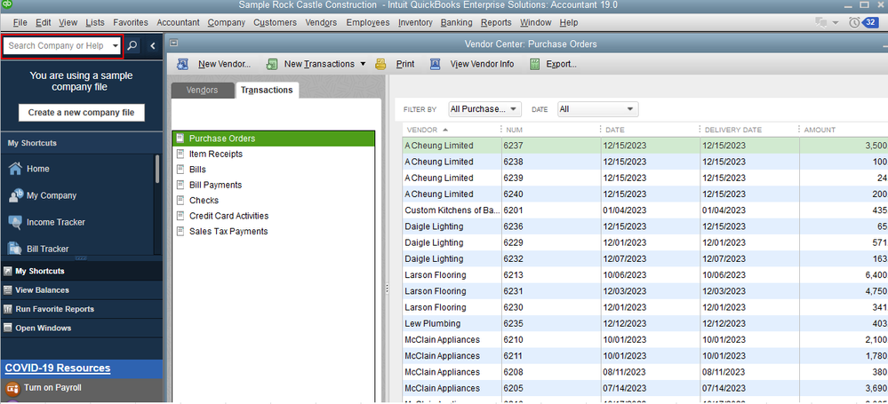
Task: Select the Transactions tab
Action: click(267, 90)
